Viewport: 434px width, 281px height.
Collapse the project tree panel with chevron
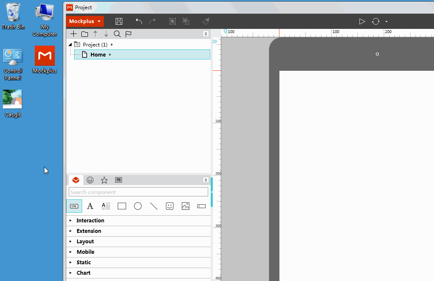tap(206, 34)
